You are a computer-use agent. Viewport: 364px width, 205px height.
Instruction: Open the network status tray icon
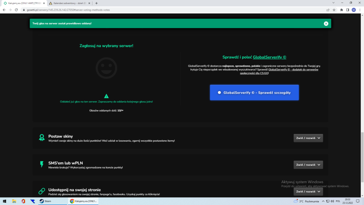point(328,201)
